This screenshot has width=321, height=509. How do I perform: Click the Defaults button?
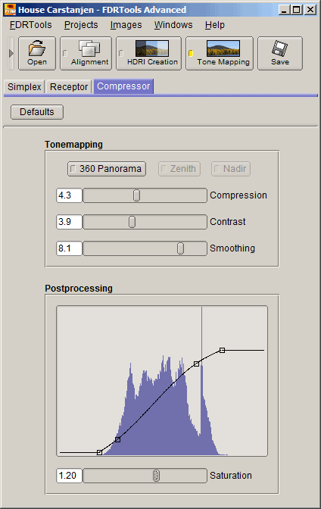(37, 112)
